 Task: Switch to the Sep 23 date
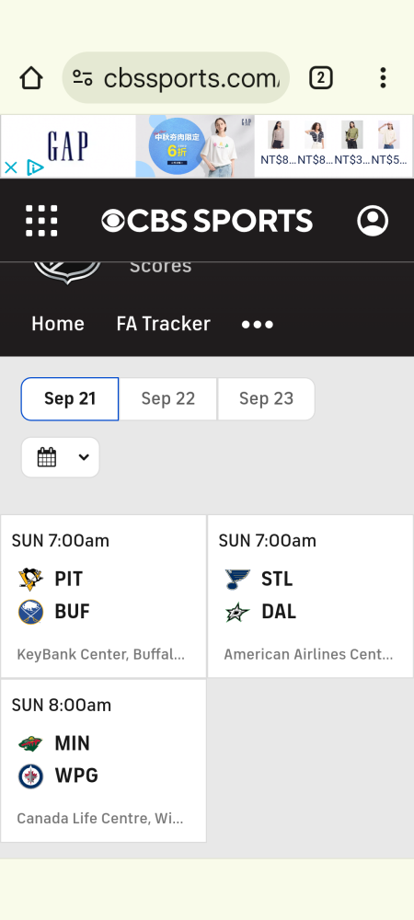266,399
